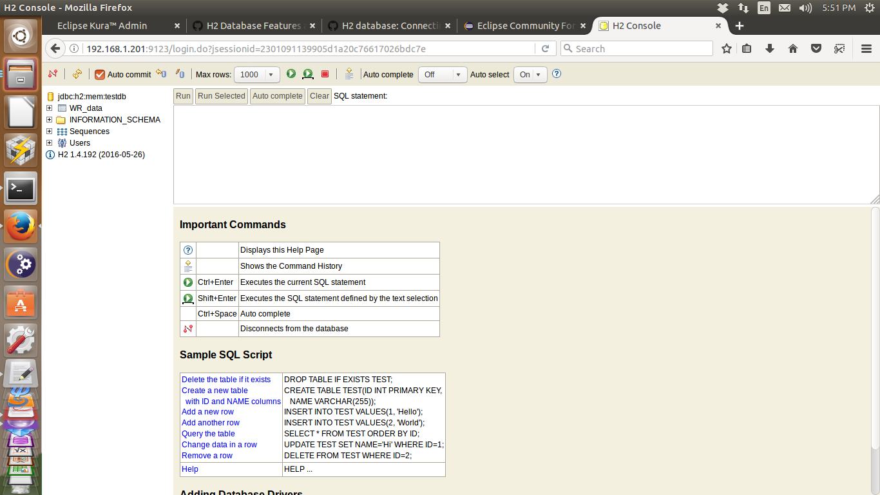Screen dimensions: 880x495
Task: Click 'Delete the table if it exists' link
Action: click(226, 380)
